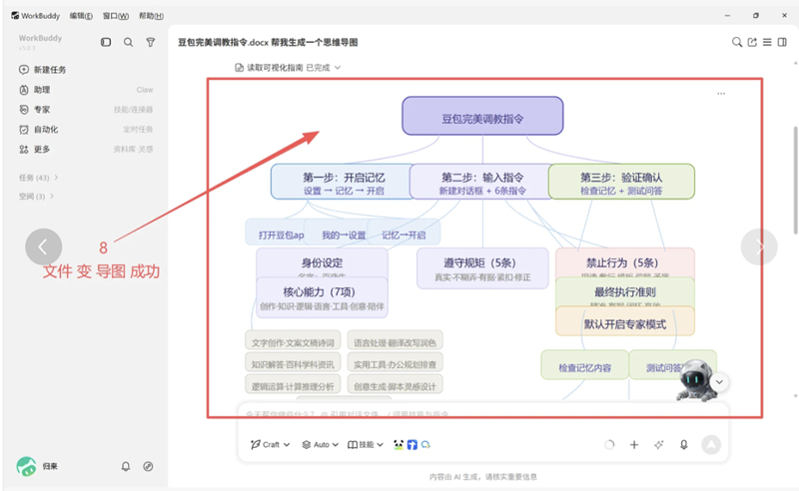Open the mind map three-dot options
This screenshot has width=799, height=491.
[x=721, y=94]
